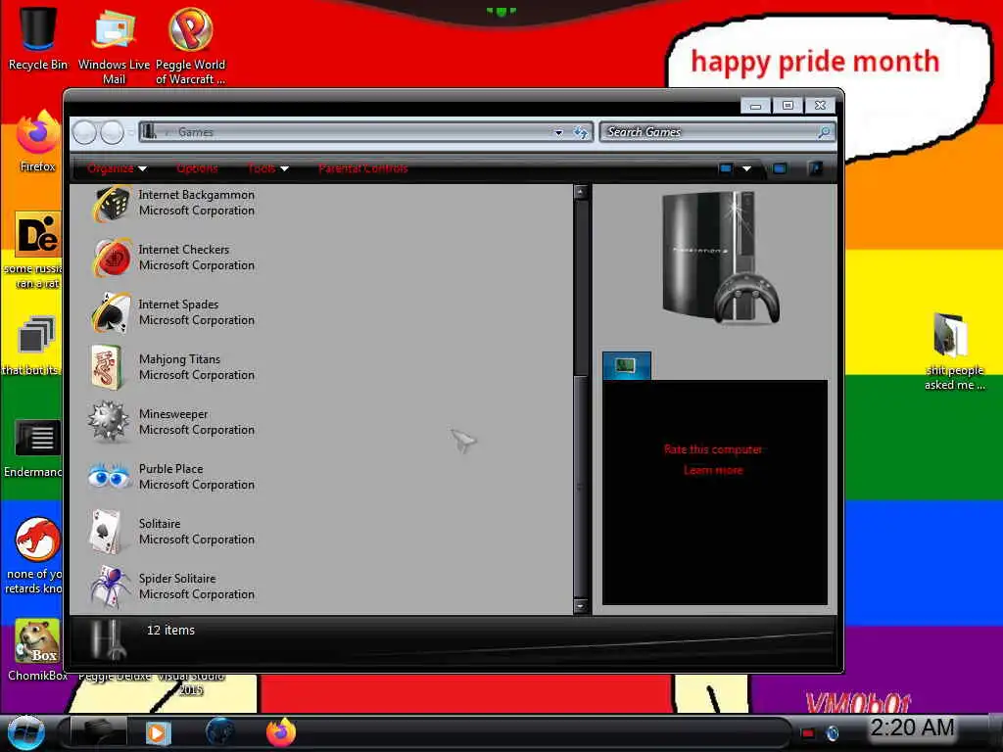
Task: Toggle the preview pane toolbar icon
Action: (x=779, y=168)
